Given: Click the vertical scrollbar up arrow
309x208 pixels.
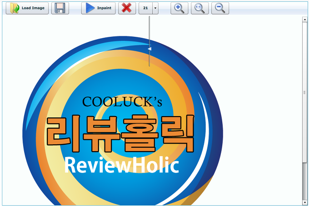Looking at the screenshot, I should [304, 19].
